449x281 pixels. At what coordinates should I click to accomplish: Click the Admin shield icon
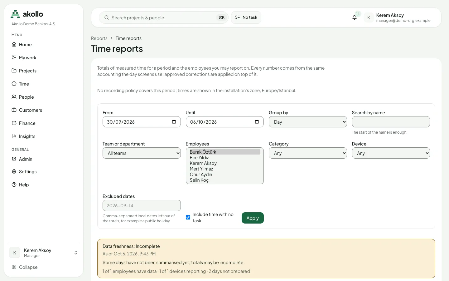click(14, 159)
